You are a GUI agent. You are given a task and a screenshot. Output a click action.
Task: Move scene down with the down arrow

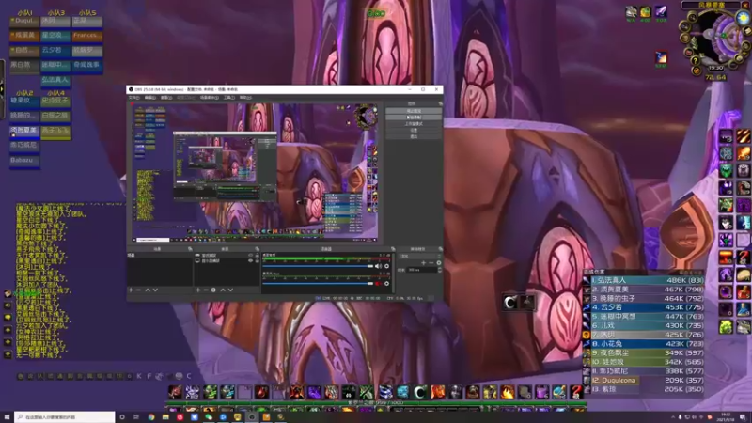(x=155, y=290)
